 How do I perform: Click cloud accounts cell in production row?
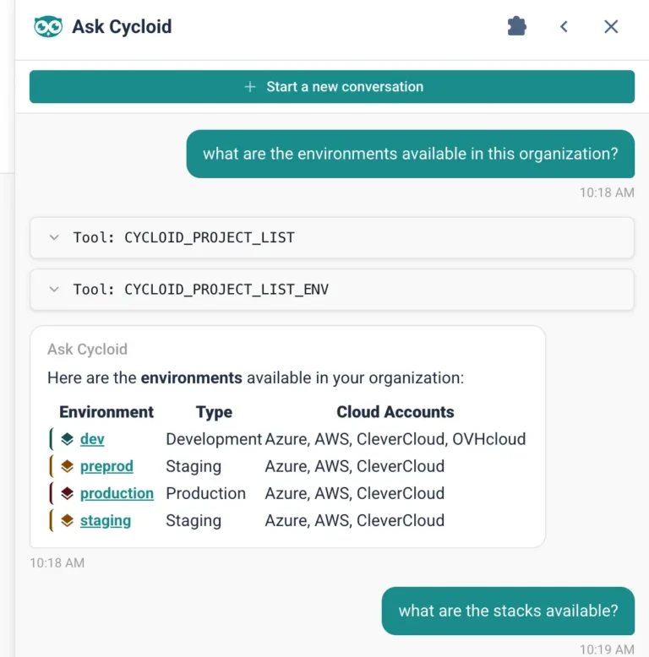tap(355, 493)
